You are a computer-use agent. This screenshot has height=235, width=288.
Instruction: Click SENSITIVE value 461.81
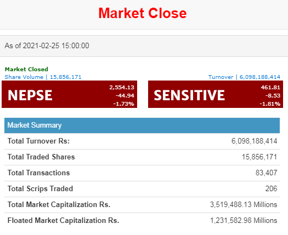[x=270, y=88]
